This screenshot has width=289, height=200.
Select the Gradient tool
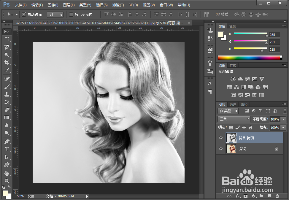7,118
